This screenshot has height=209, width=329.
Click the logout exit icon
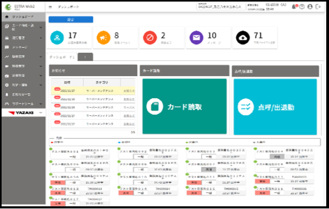pos(318,7)
